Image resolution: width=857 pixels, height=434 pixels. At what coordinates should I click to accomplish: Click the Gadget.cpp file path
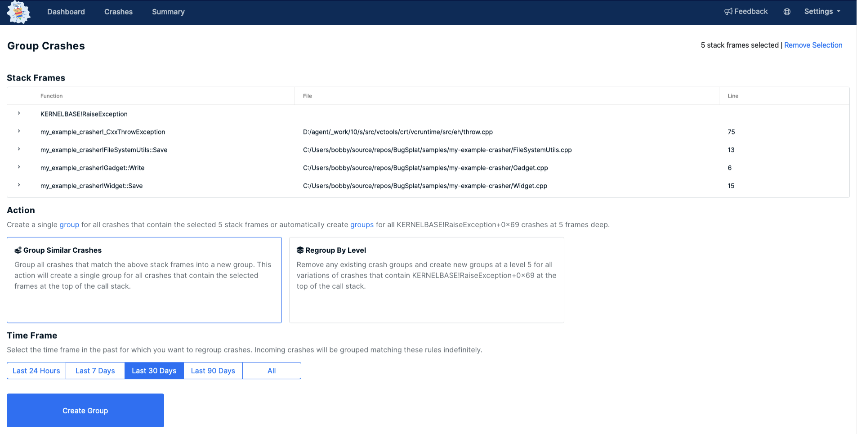[425, 168]
